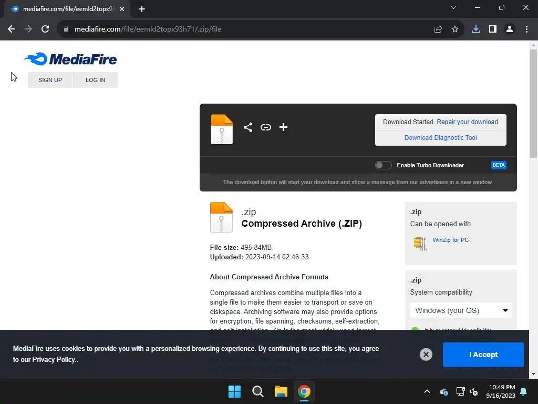Copy link using the chain link icon
This screenshot has height=404, width=538.
point(265,127)
